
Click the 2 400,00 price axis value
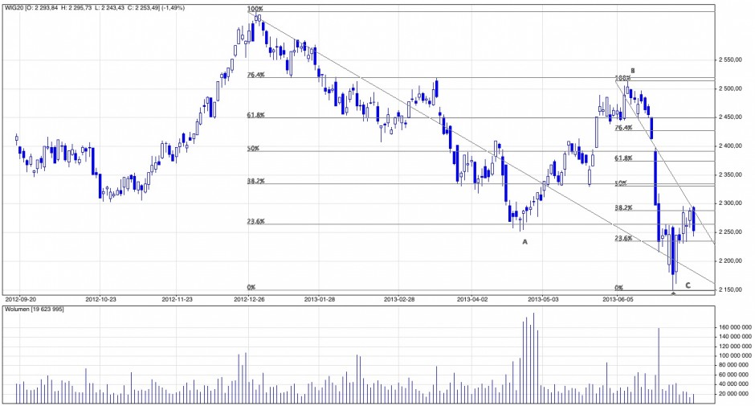(732, 146)
